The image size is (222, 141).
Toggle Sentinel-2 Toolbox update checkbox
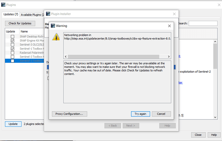coord(13,61)
